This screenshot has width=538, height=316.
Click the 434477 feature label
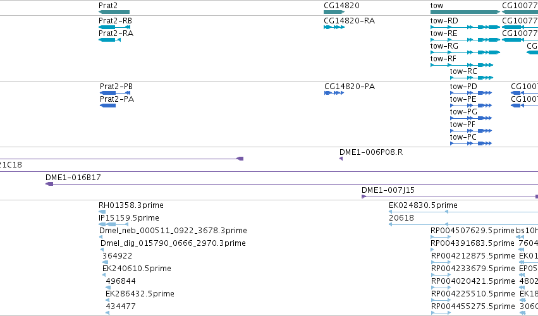point(120,307)
